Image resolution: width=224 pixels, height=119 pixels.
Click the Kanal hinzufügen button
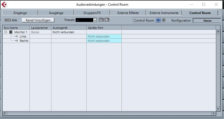38,20
